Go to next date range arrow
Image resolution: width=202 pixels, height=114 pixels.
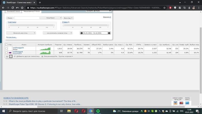pyautogui.click(x=109, y=33)
